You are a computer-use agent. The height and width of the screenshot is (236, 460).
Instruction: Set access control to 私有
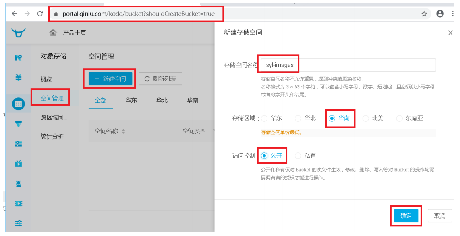click(298, 156)
